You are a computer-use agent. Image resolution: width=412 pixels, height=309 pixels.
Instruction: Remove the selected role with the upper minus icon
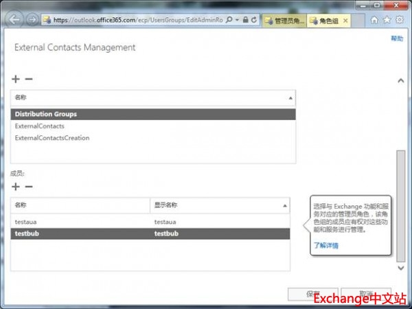(28, 80)
